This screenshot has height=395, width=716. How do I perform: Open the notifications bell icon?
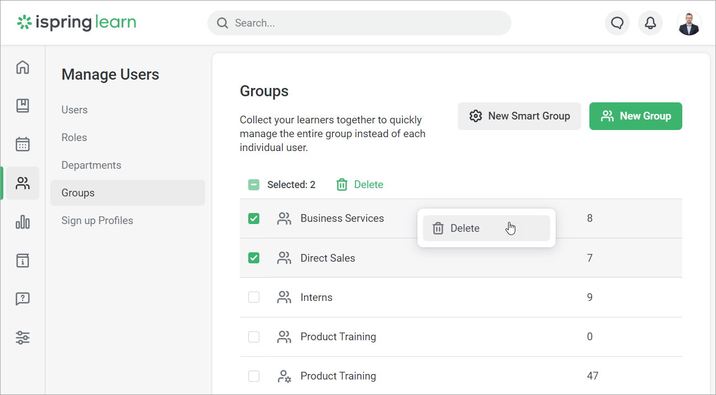click(651, 23)
